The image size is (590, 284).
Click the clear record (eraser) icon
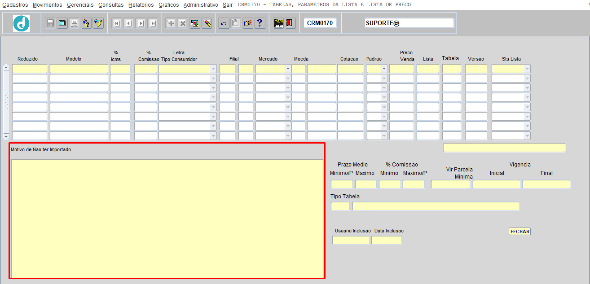(207, 23)
